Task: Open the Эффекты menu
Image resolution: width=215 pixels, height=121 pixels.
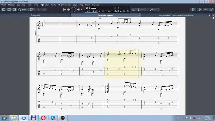Action: click(x=45, y=5)
